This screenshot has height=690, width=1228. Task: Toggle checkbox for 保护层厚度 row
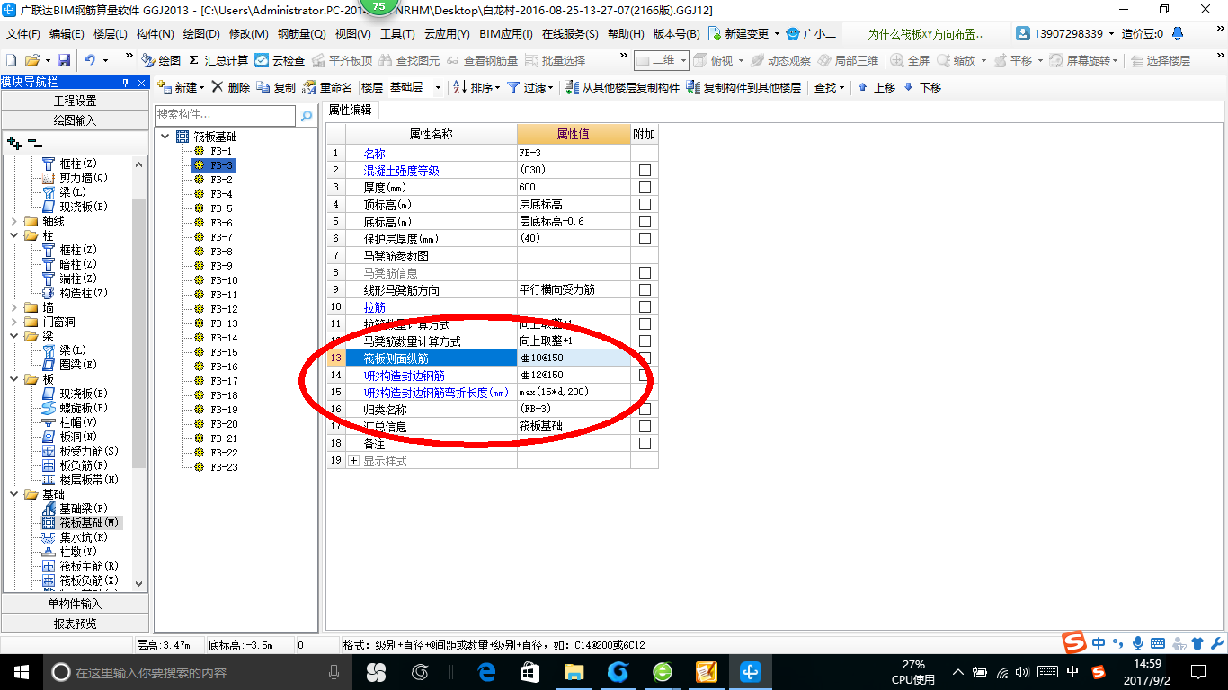pyautogui.click(x=645, y=239)
